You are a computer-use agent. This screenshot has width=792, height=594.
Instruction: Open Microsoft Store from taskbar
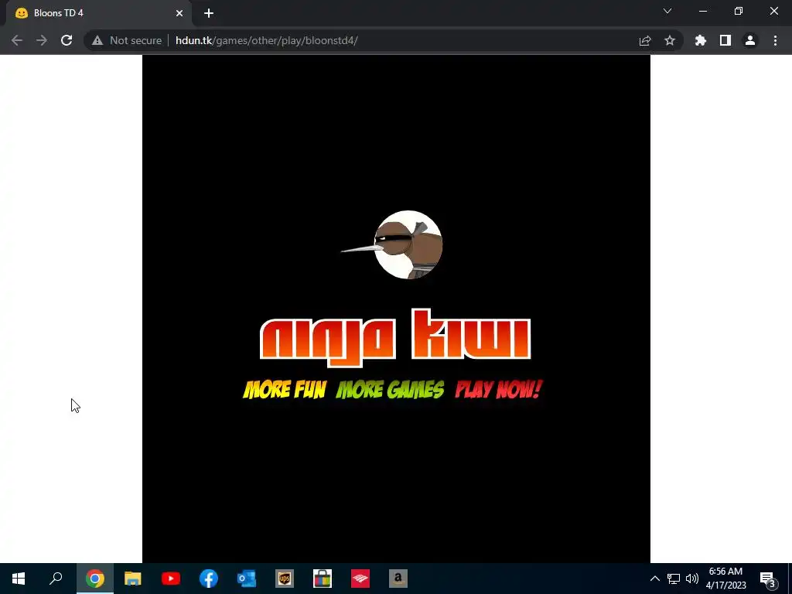click(x=323, y=579)
